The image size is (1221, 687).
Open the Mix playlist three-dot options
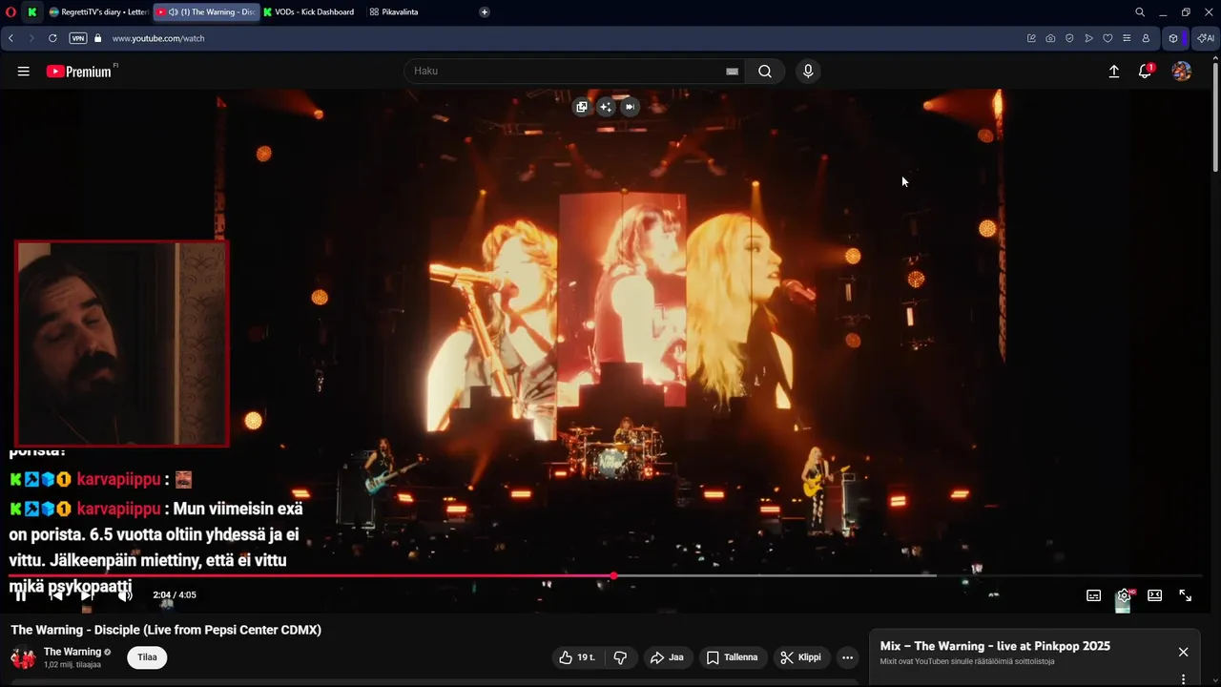[x=1183, y=679]
